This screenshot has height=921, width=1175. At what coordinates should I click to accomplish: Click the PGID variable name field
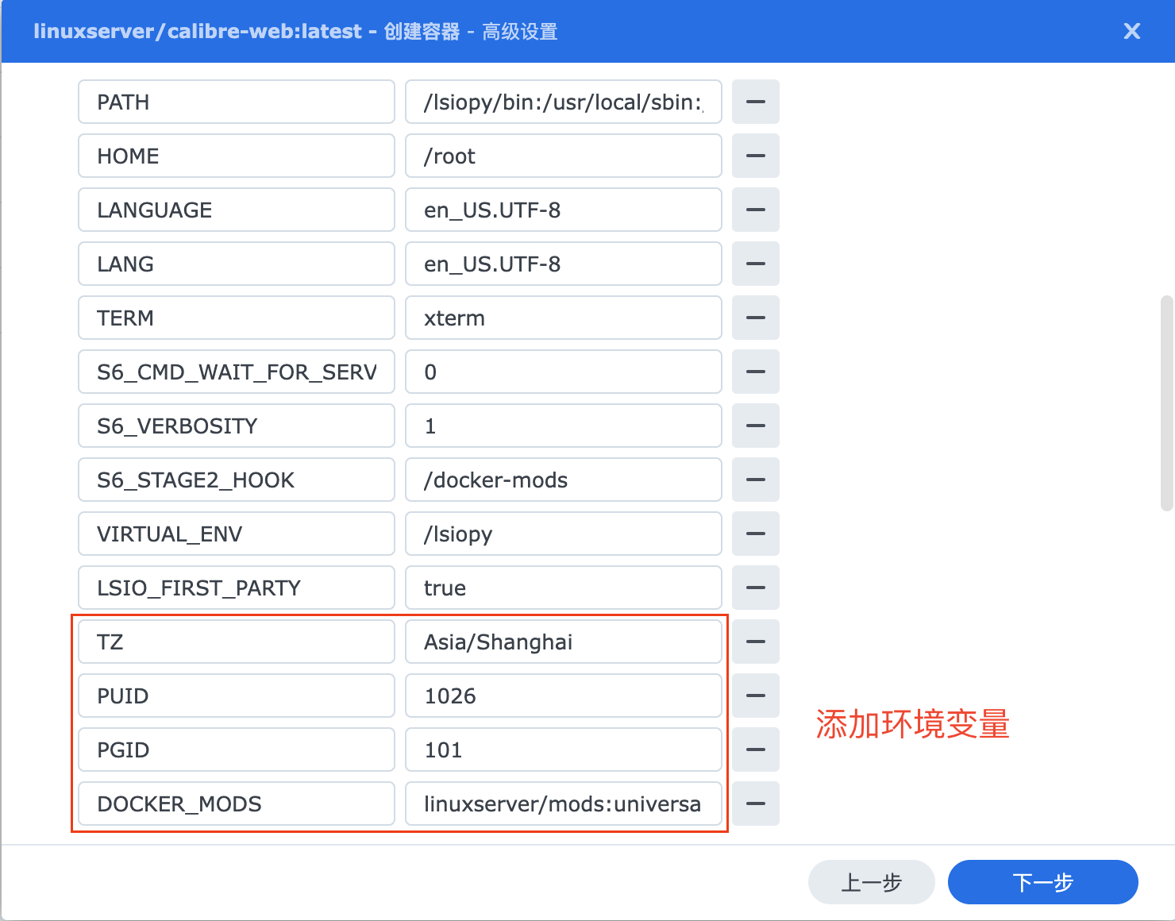point(237,750)
